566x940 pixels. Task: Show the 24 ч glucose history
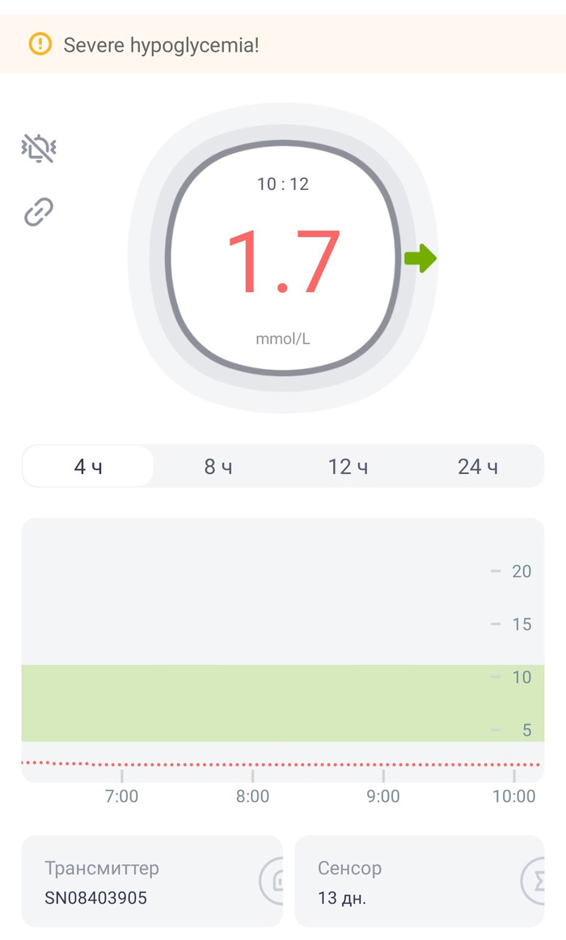(478, 467)
